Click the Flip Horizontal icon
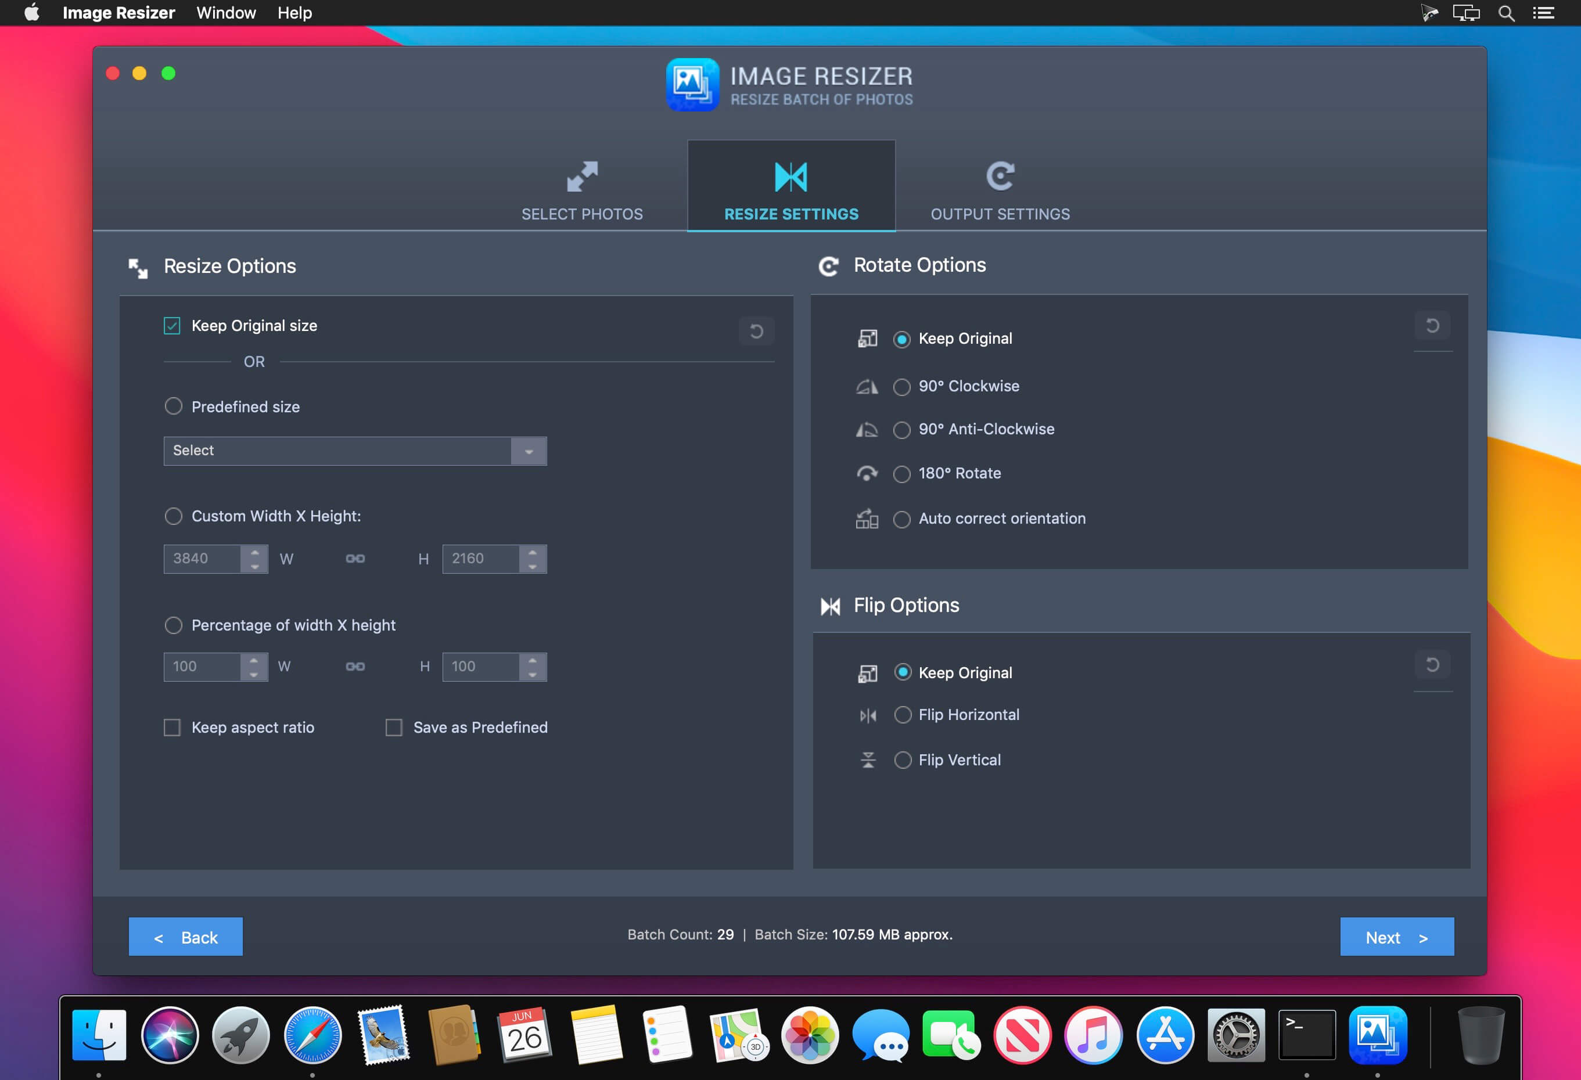This screenshot has height=1080, width=1581. click(x=868, y=715)
